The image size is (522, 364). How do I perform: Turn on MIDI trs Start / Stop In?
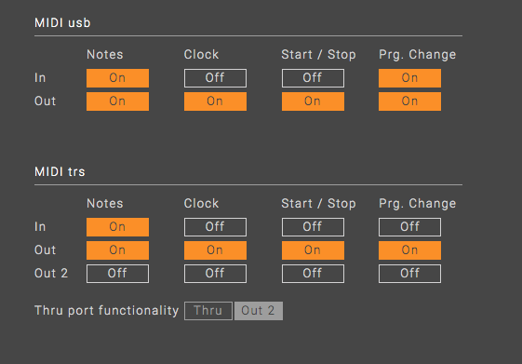click(x=313, y=227)
